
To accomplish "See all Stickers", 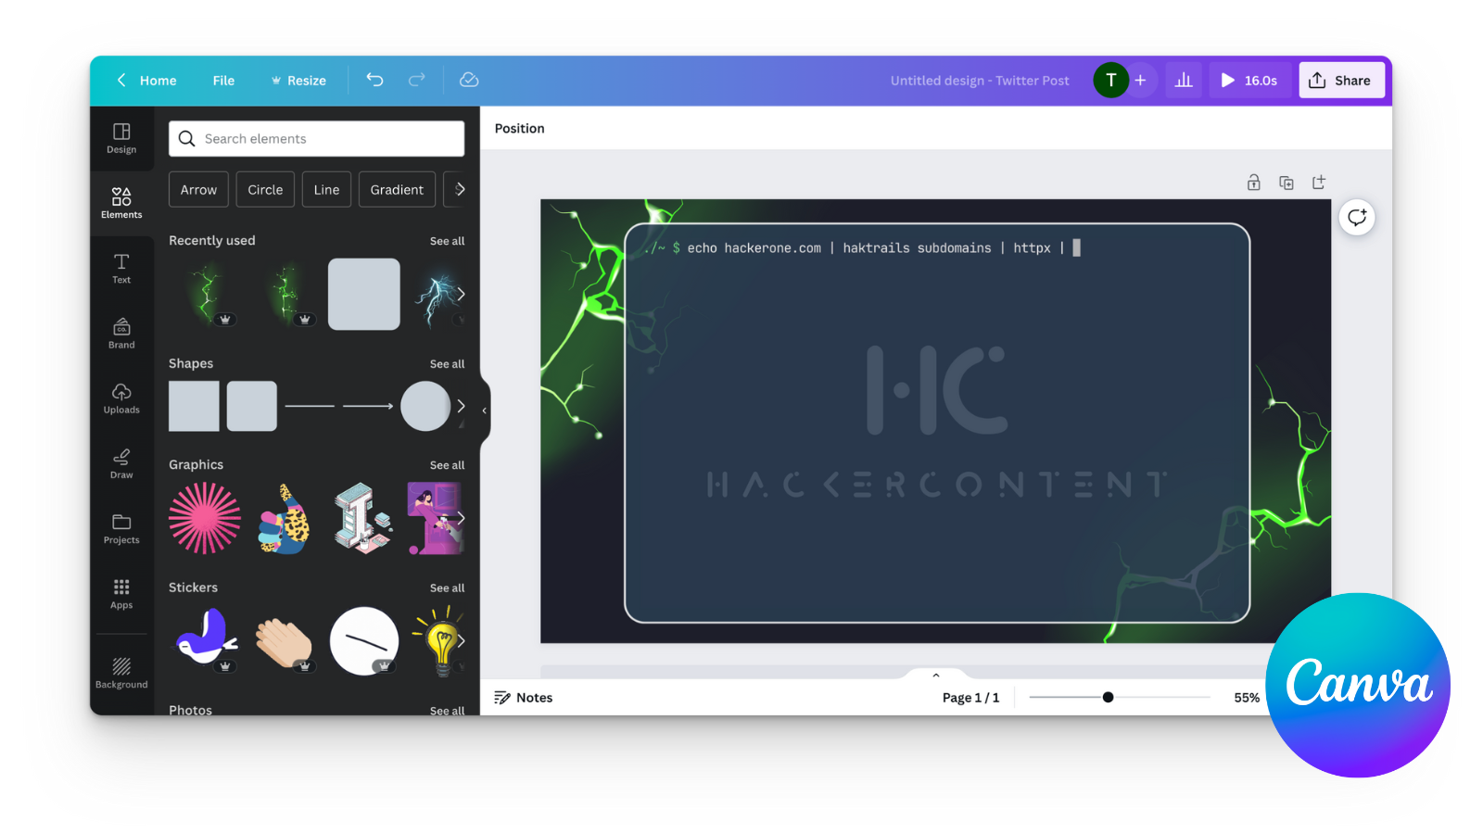I will [x=447, y=588].
